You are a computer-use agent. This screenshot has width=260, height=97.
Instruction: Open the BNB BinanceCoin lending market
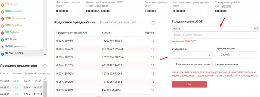[x=14, y=11]
